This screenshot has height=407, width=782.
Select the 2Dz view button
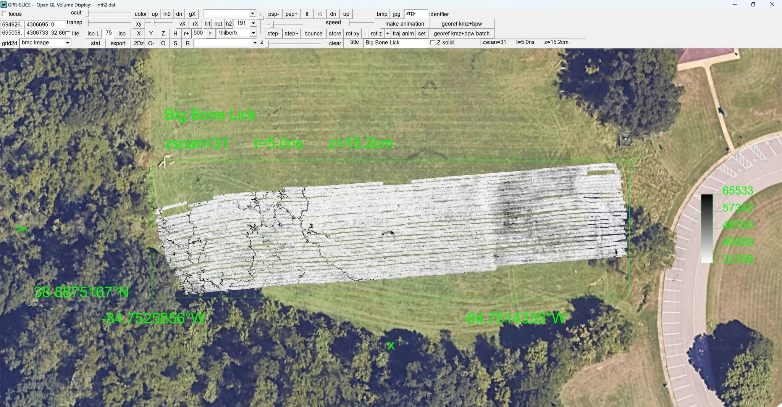(x=139, y=43)
